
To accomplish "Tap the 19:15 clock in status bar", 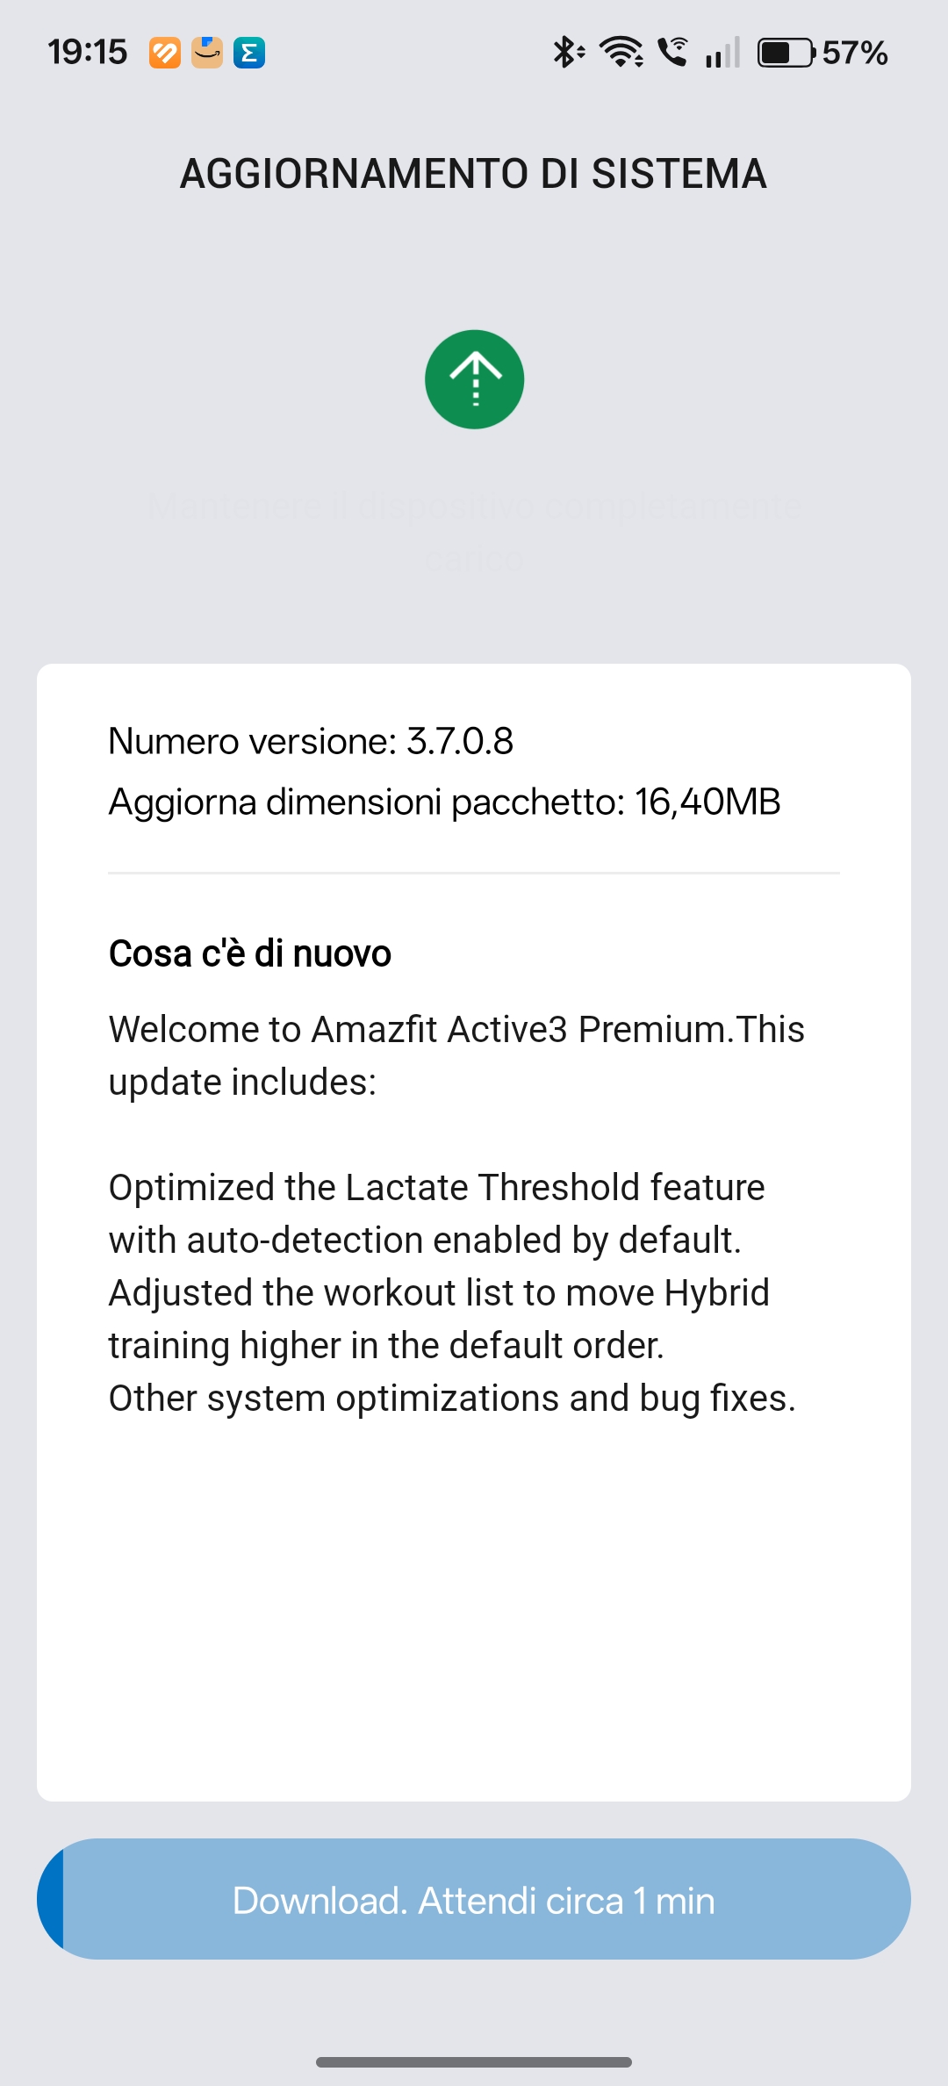I will (x=88, y=53).
